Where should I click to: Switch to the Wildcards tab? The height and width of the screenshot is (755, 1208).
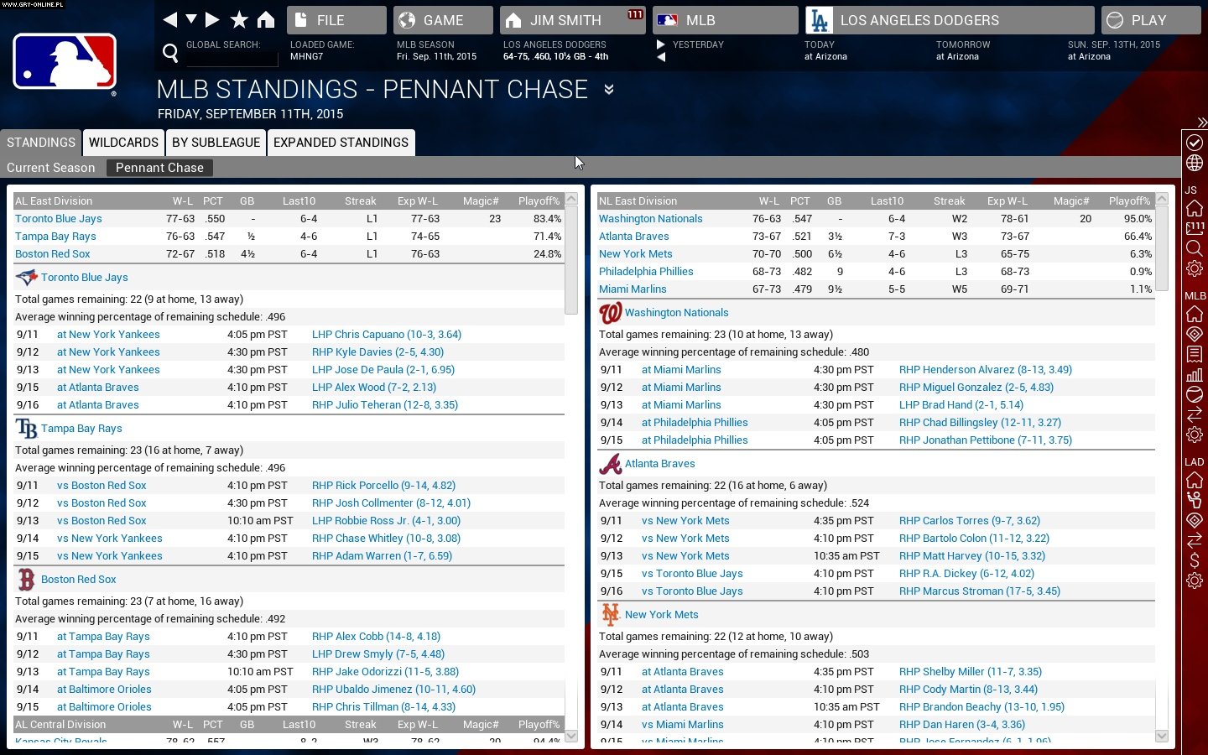point(123,143)
